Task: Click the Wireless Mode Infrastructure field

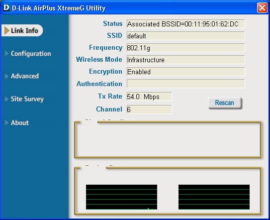Action: [185, 60]
